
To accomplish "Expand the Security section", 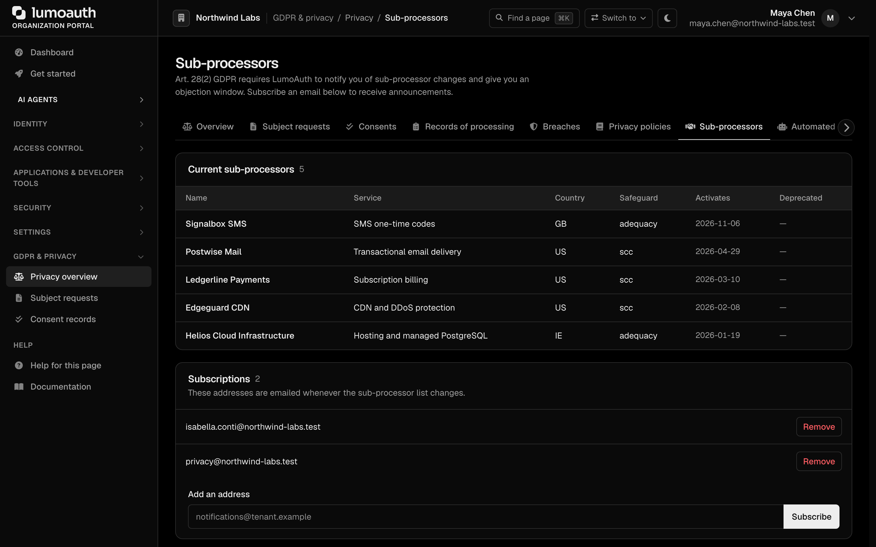I will (x=79, y=208).
